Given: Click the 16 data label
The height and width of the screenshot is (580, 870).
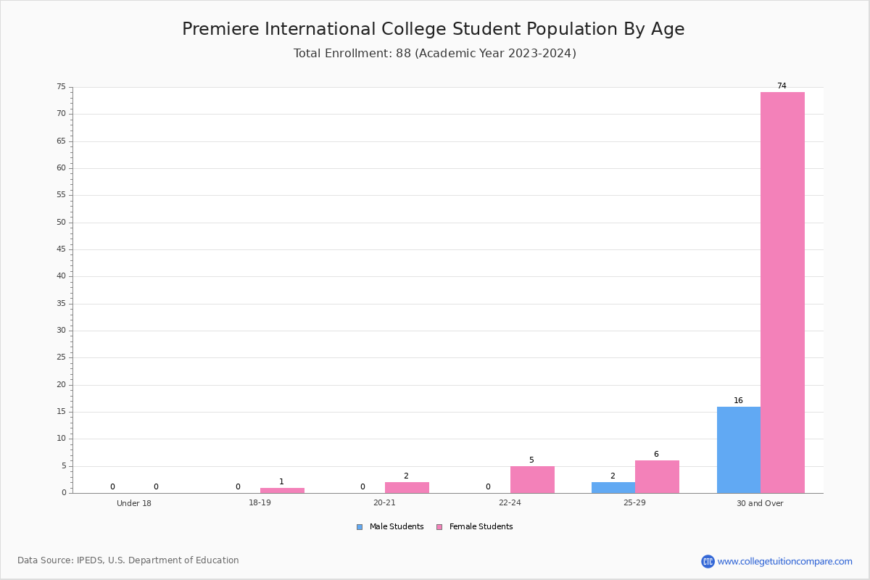Looking at the screenshot, I should click(738, 400).
